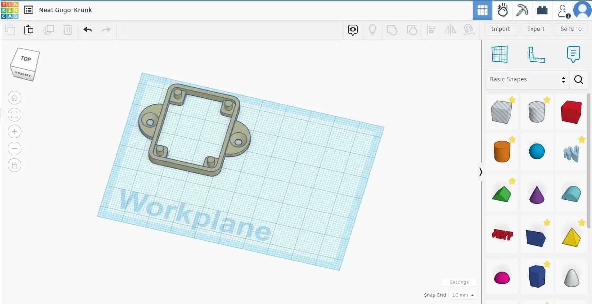Click the Copy toolbar icon
Image resolution: width=592 pixels, height=304 pixels.
10,30
